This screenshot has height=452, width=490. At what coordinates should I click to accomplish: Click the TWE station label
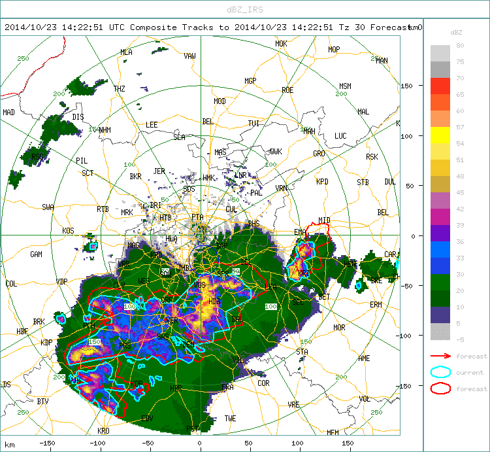point(231,419)
